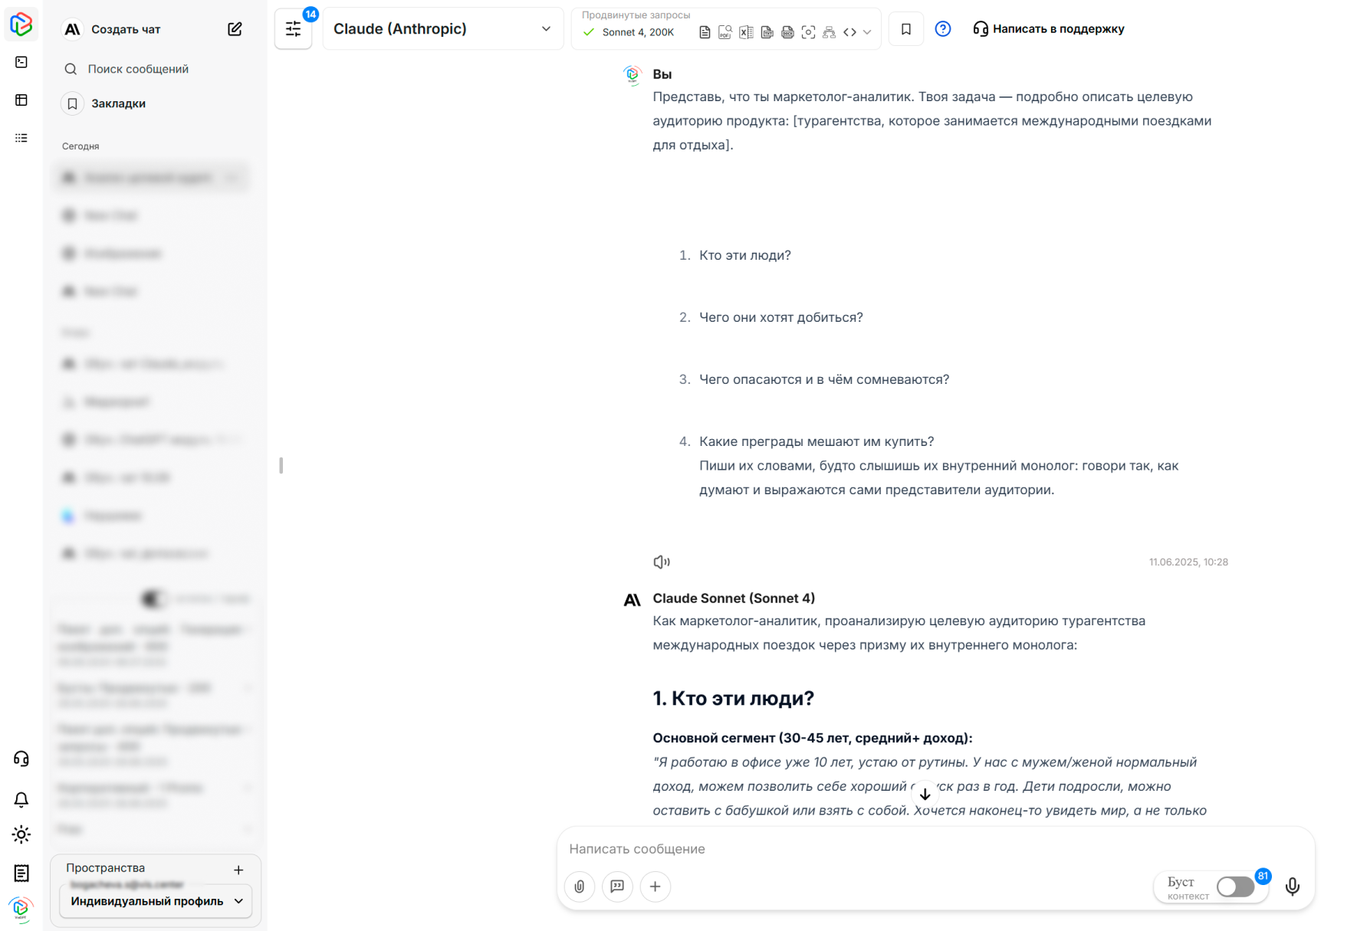
Task: Open support headset icon in left rail
Action: tap(21, 759)
